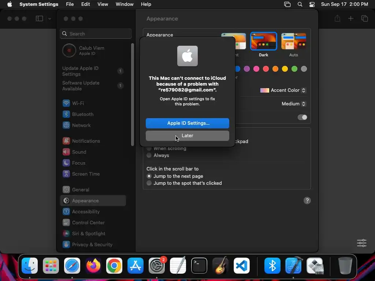The image size is (375, 281).
Task: Select the Dark appearance thumbnail
Action: click(264, 41)
